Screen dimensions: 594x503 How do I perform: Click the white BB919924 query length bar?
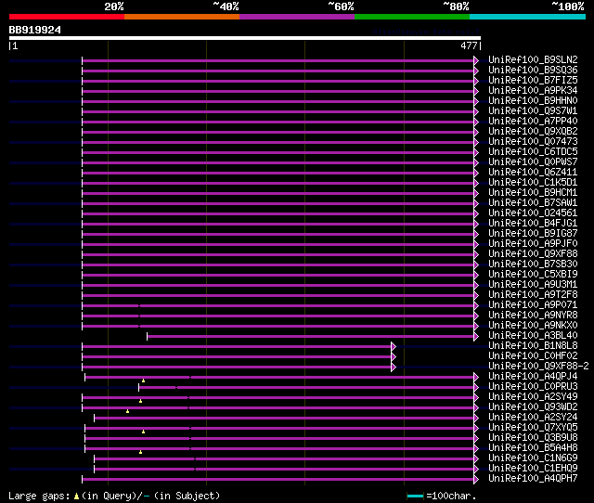245,38
